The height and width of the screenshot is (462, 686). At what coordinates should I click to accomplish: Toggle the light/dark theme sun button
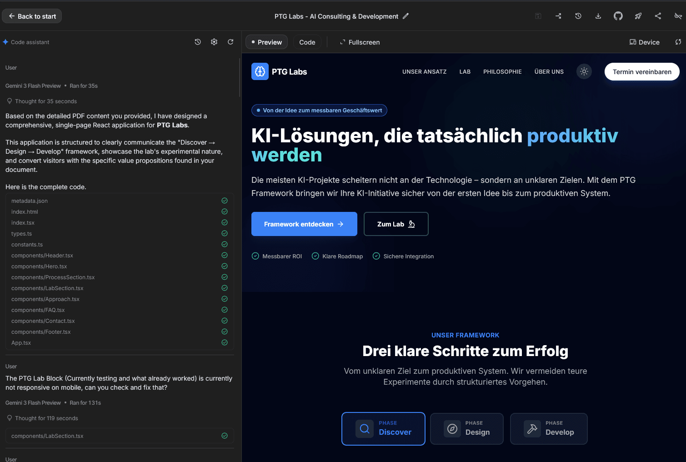(584, 71)
